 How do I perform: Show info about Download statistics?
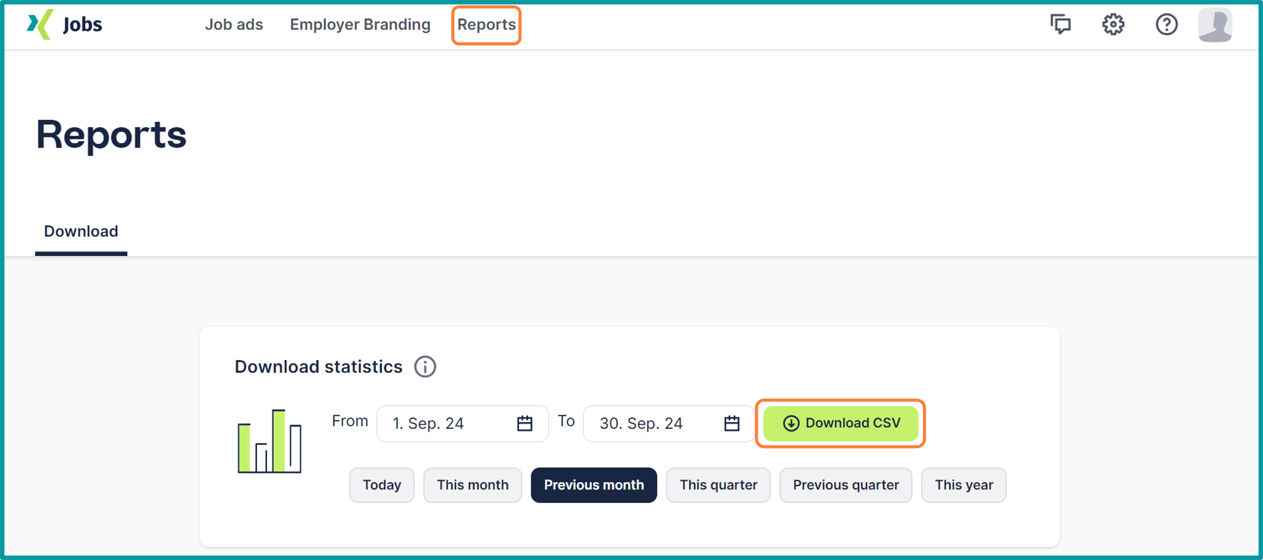[425, 367]
